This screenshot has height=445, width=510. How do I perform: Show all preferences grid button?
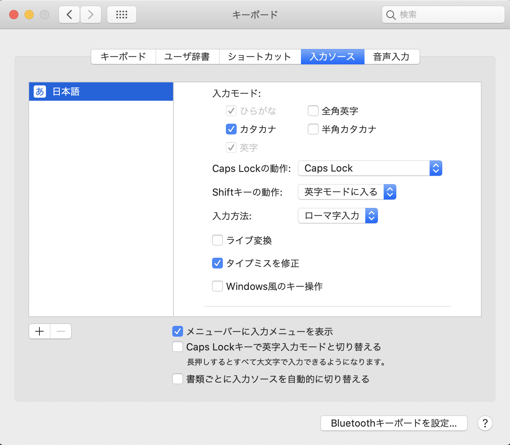[122, 15]
